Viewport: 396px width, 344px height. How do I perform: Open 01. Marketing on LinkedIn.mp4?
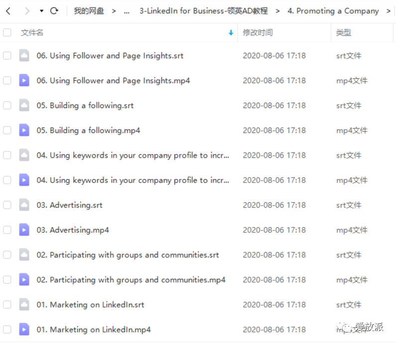94,330
